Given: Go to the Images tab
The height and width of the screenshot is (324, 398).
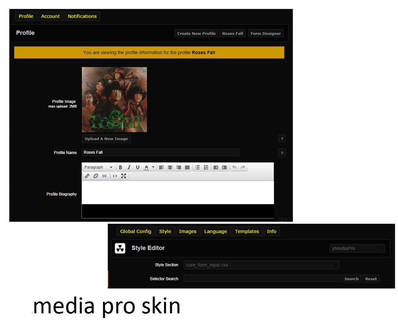Looking at the screenshot, I should tap(188, 231).
